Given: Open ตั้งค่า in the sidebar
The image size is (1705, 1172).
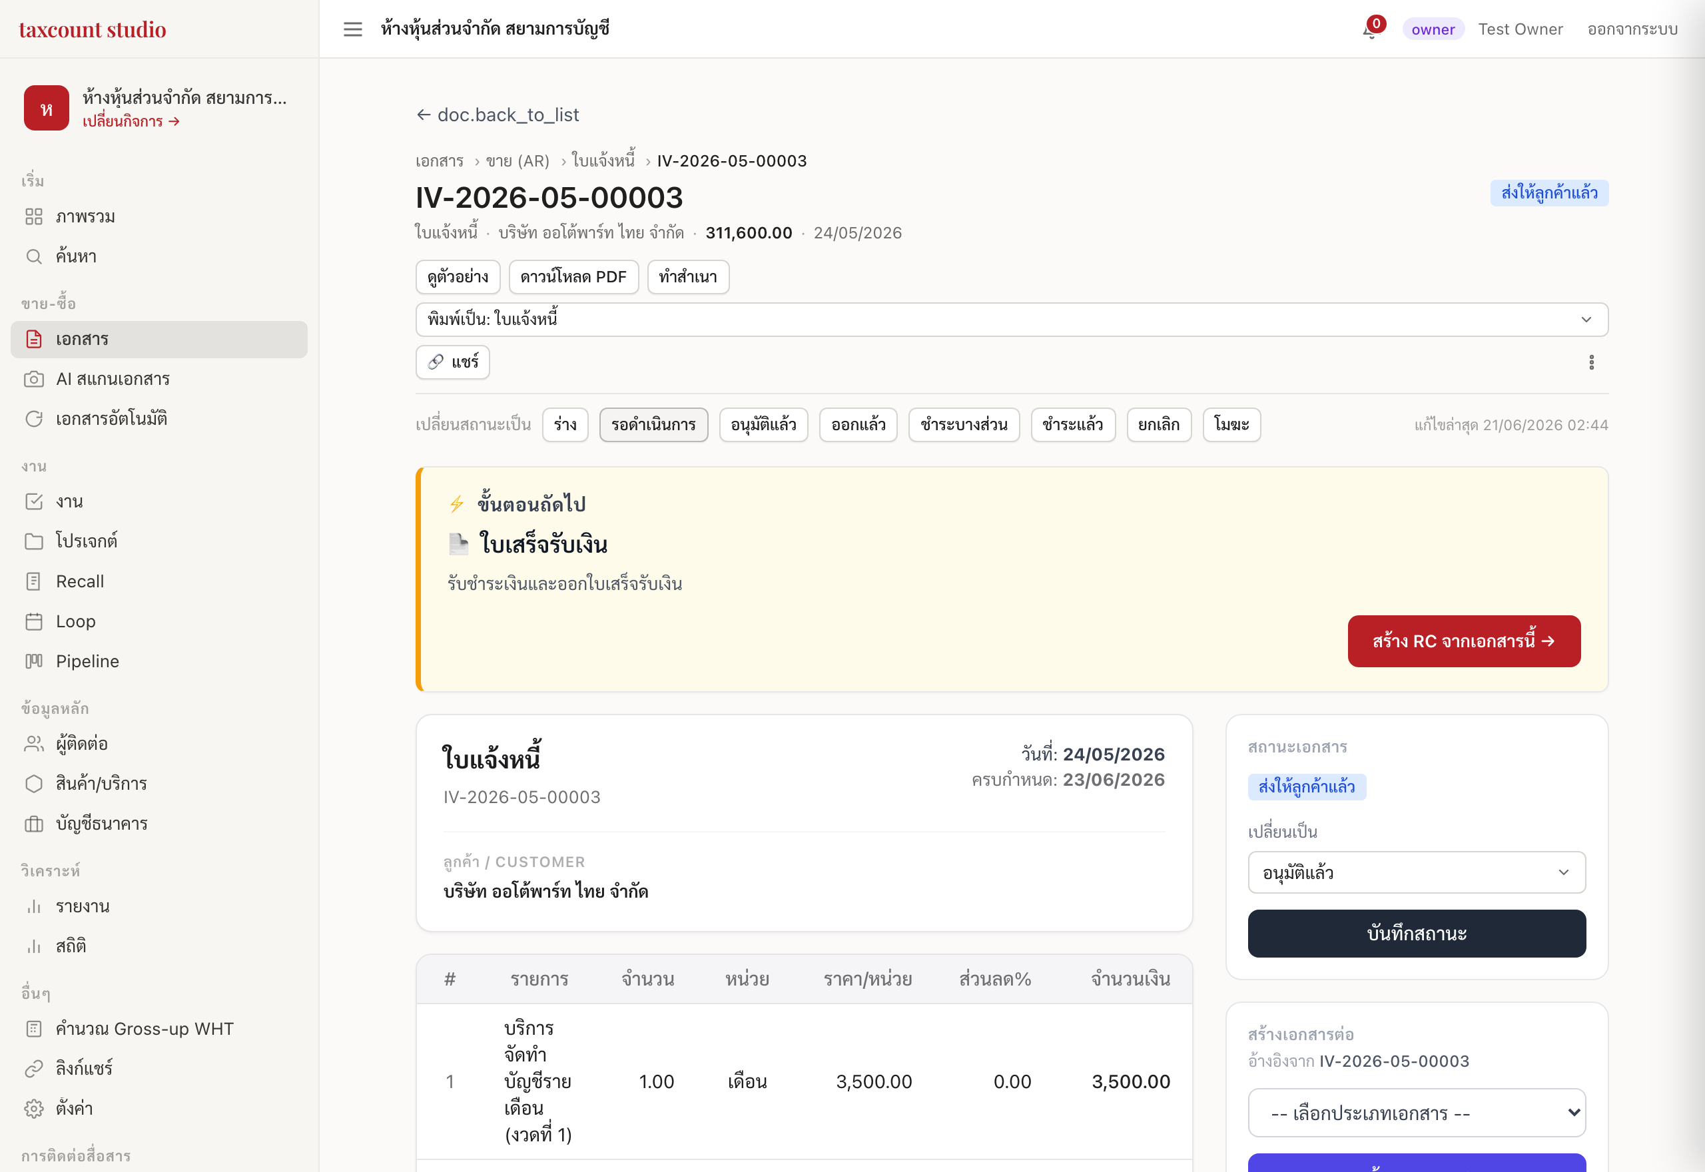Looking at the screenshot, I should coord(159,1109).
